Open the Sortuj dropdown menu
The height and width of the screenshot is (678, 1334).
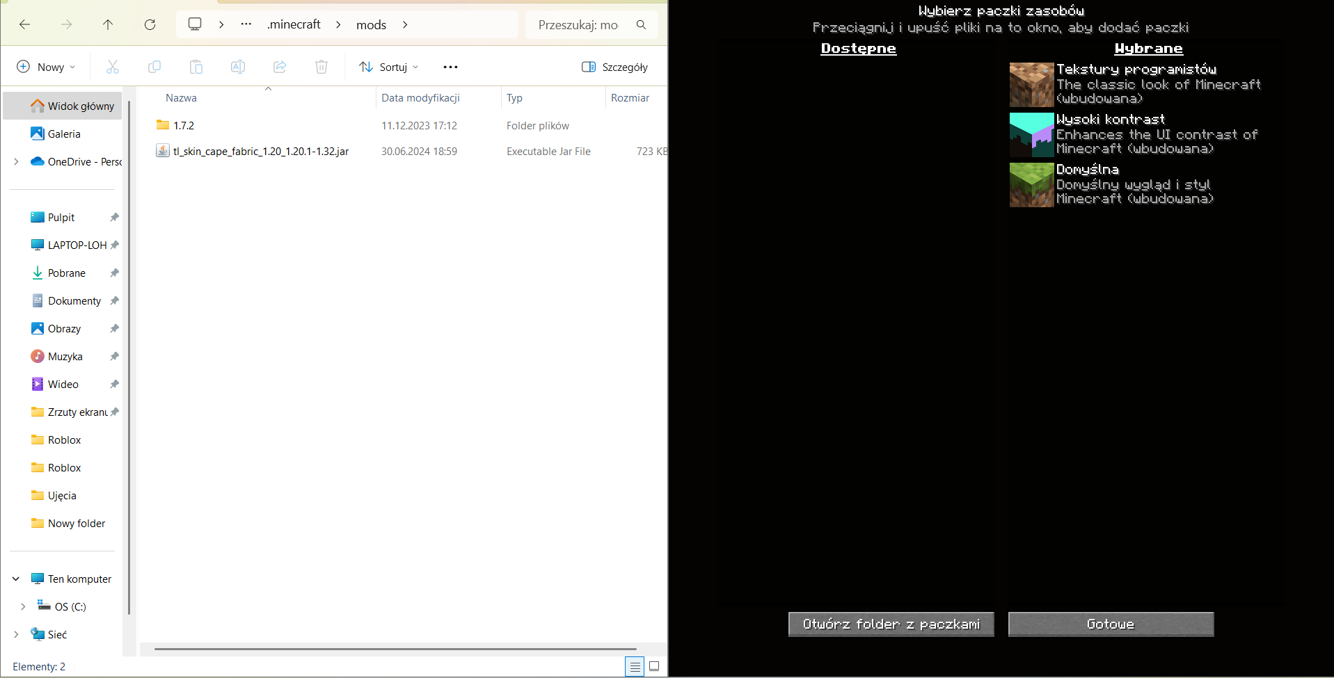tap(389, 67)
